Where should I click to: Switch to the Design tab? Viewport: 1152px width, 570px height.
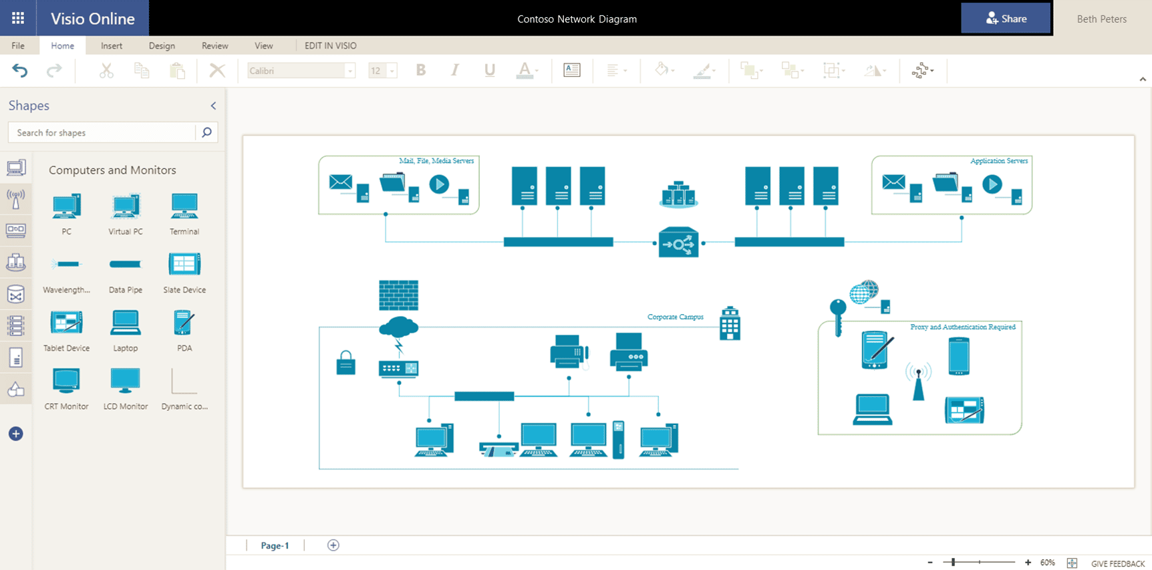point(162,45)
